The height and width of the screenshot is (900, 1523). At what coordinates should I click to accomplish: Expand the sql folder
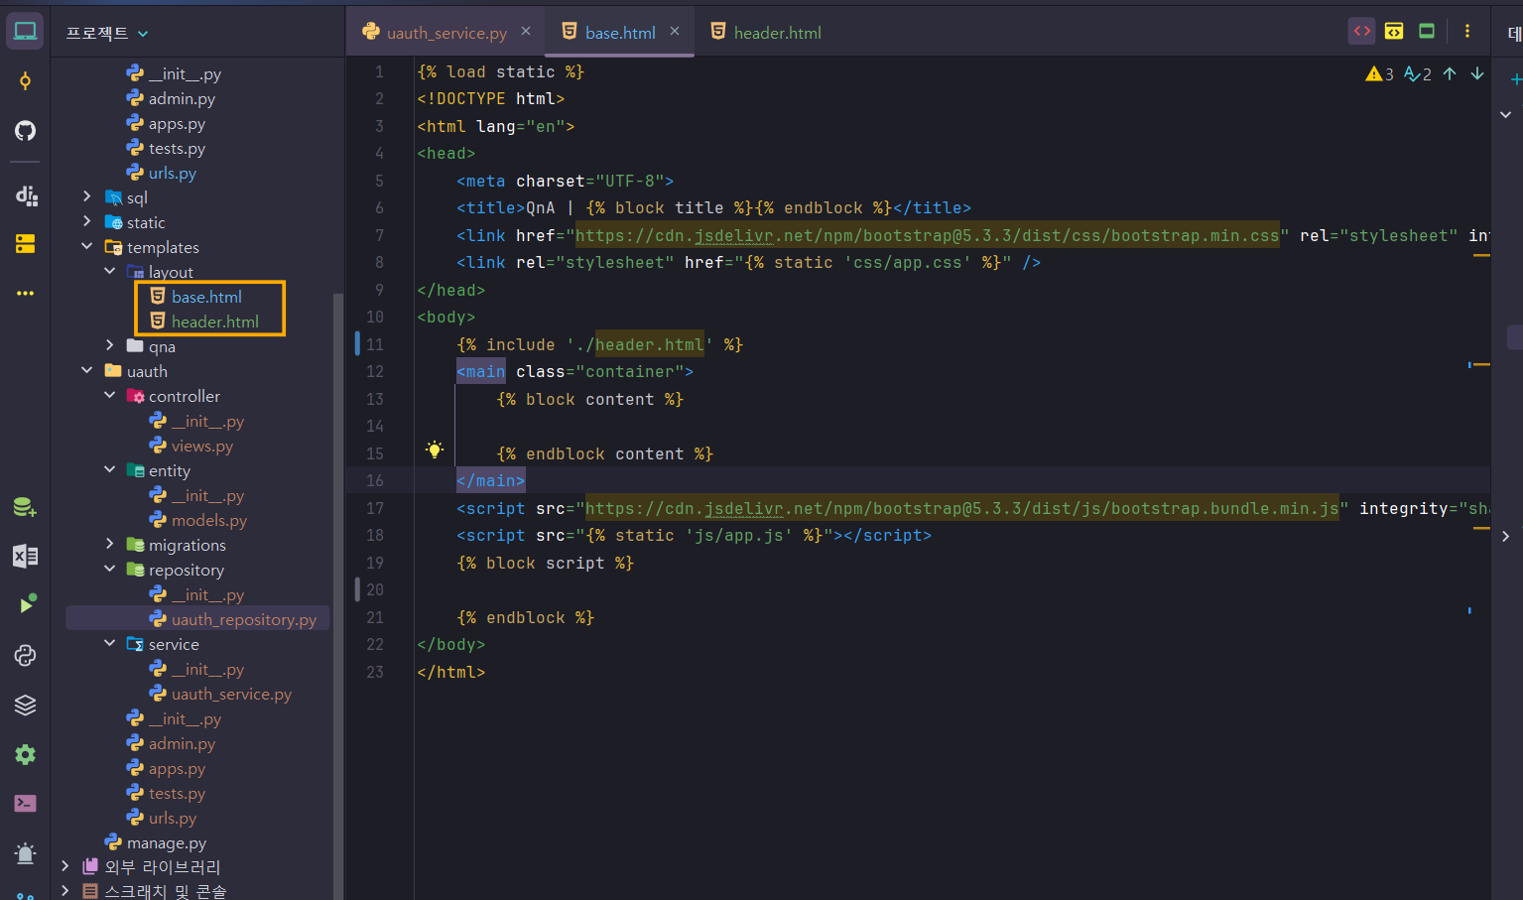click(86, 196)
